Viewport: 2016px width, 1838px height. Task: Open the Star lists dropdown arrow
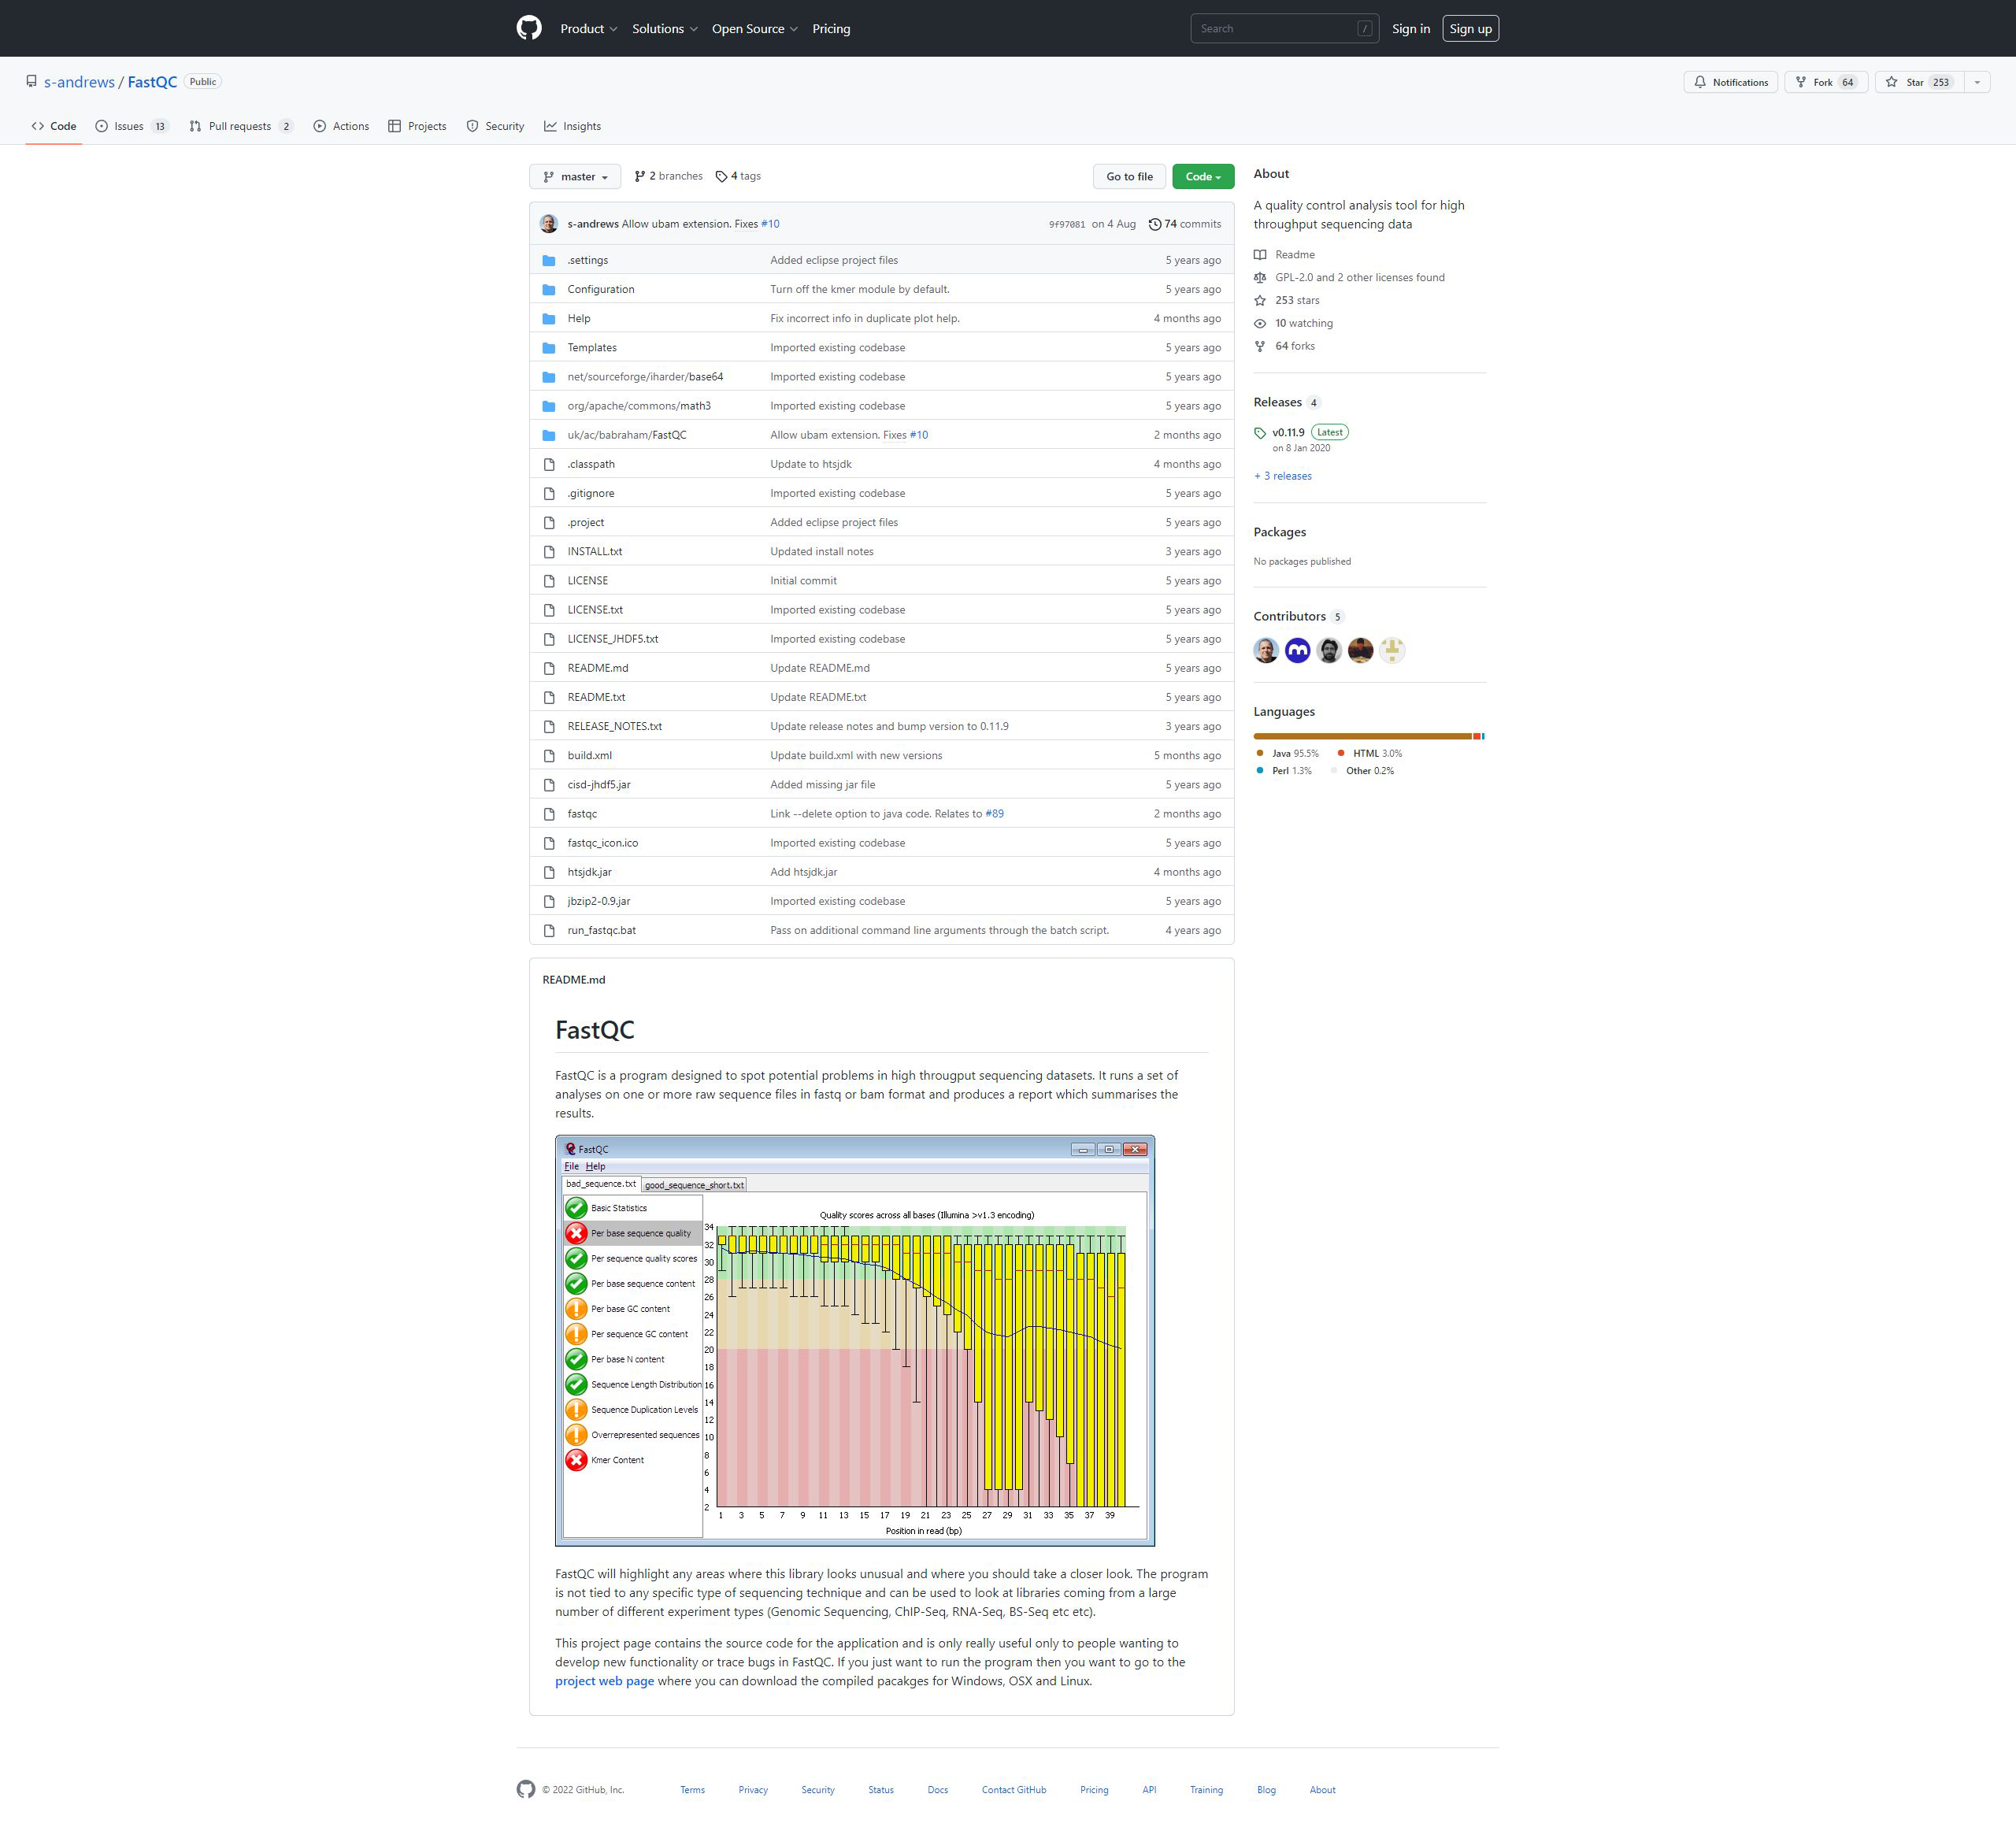tap(1977, 82)
